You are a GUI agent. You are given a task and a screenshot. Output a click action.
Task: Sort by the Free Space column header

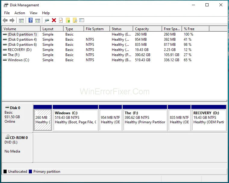[172, 29]
